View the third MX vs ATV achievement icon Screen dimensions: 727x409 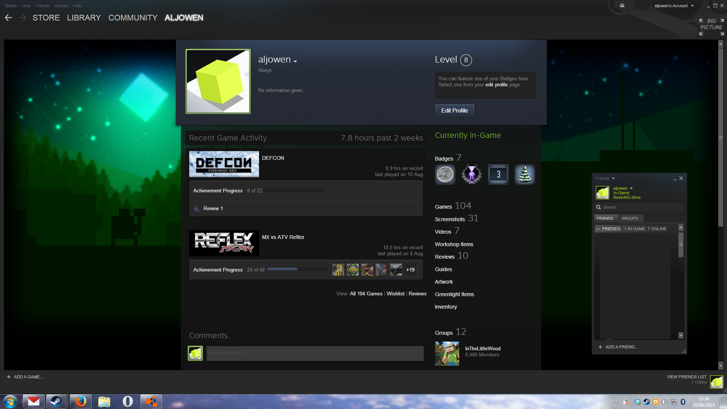tap(367, 270)
